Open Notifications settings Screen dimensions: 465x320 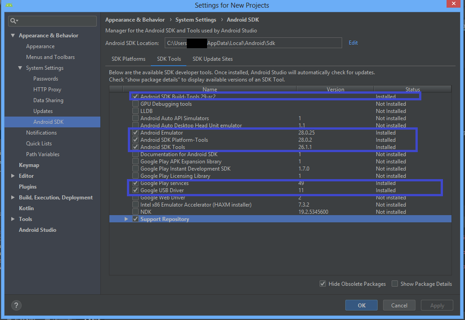click(x=41, y=133)
